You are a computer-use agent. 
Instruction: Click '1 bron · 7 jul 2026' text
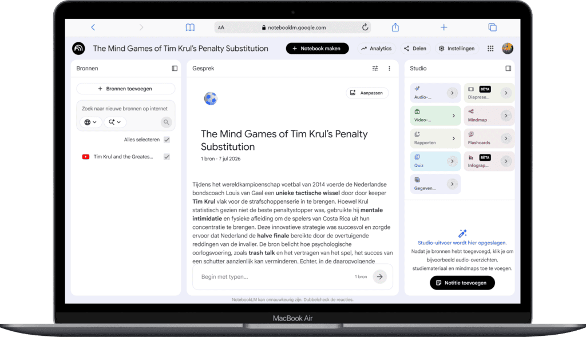tap(220, 159)
